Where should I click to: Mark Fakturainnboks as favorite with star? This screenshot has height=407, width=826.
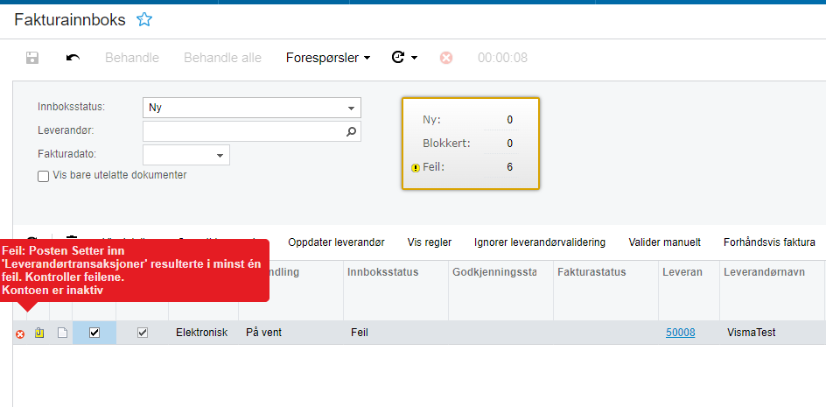(x=143, y=20)
